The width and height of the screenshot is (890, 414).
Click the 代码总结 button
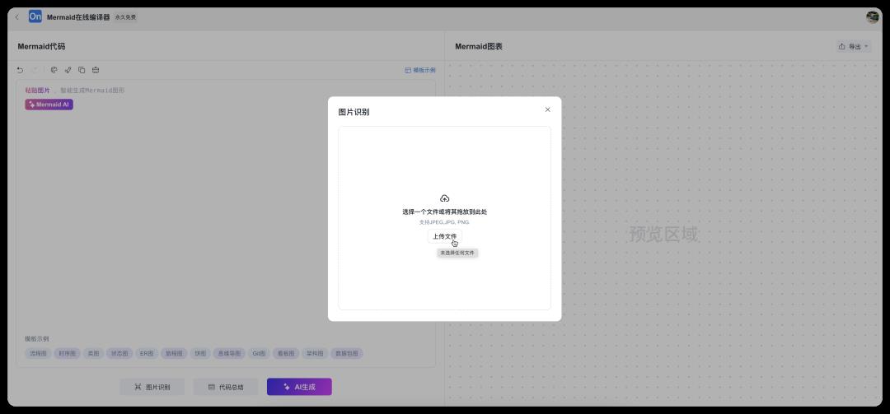226,387
